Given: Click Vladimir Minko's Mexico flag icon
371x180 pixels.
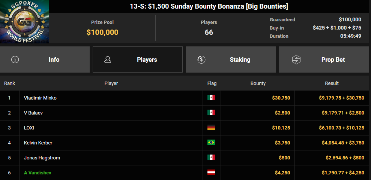Looking at the screenshot, I should (211, 98).
